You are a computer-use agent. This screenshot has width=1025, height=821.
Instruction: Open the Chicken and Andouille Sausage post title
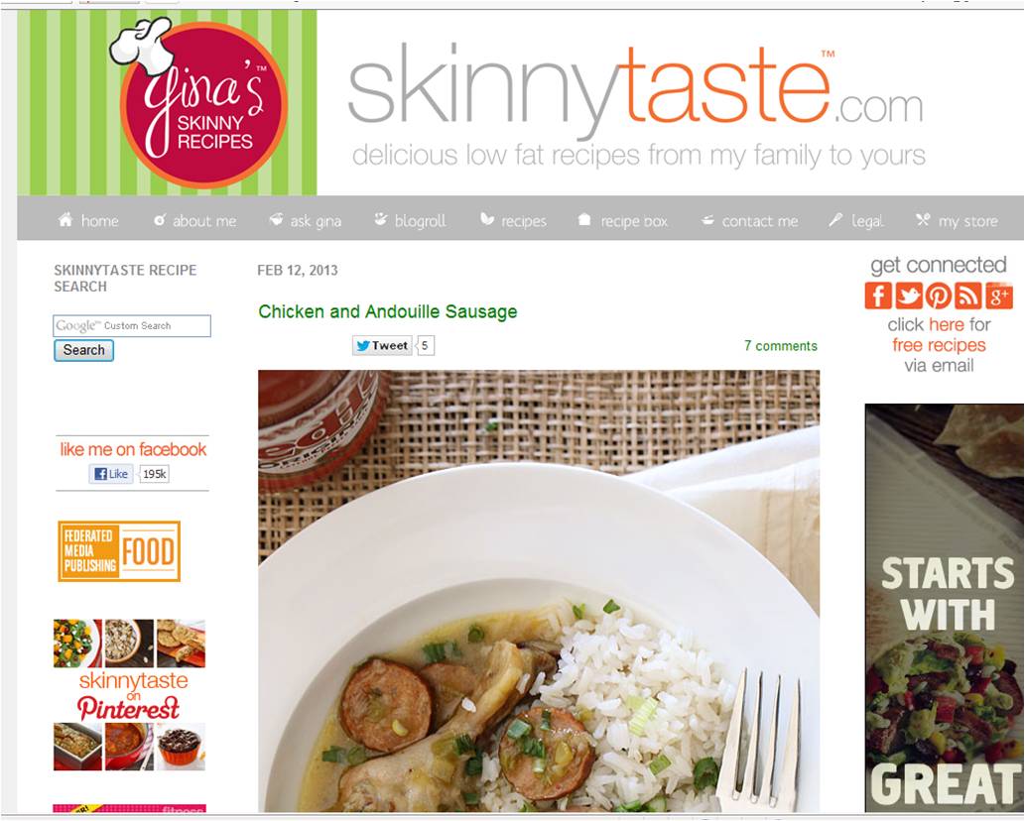click(x=388, y=311)
